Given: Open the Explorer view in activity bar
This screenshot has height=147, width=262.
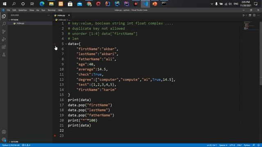Looking at the screenshot, I should click(x=4, y=16).
